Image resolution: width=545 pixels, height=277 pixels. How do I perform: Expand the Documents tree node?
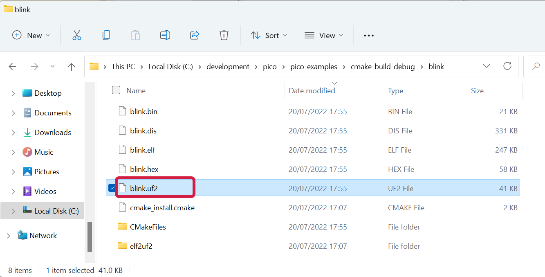pos(13,113)
